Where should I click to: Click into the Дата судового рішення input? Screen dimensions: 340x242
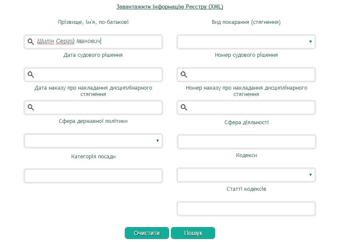(x=98, y=75)
